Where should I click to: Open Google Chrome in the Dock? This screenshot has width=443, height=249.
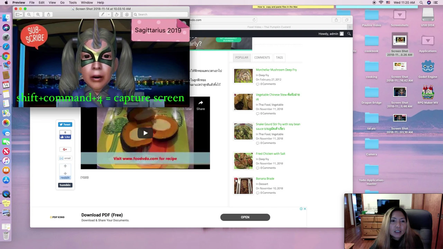click(x=6, y=56)
